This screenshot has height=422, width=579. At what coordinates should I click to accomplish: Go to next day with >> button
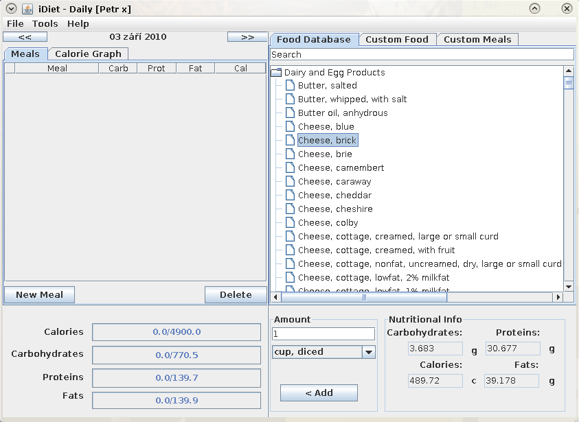click(247, 37)
